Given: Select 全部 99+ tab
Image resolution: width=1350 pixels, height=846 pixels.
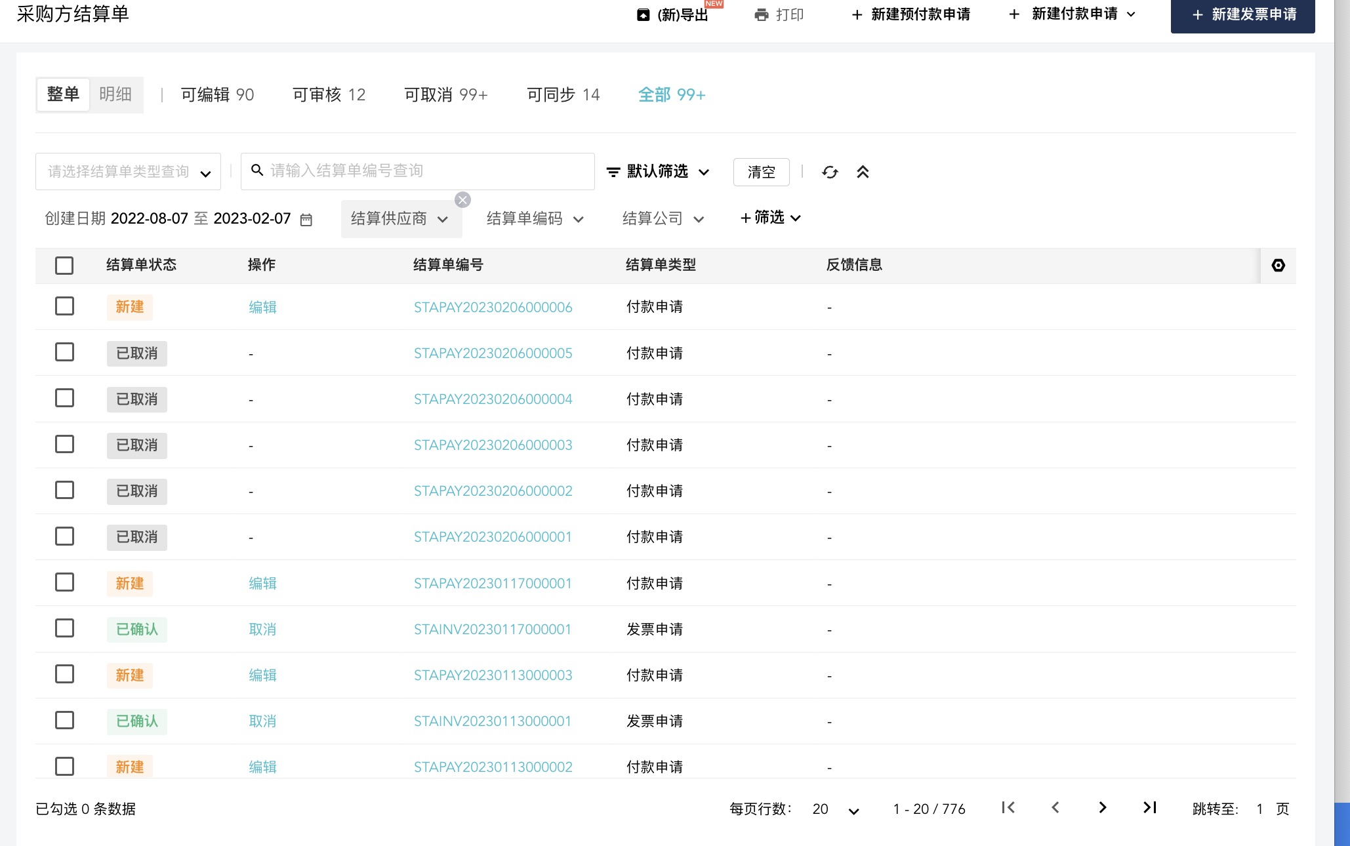Looking at the screenshot, I should 672,95.
